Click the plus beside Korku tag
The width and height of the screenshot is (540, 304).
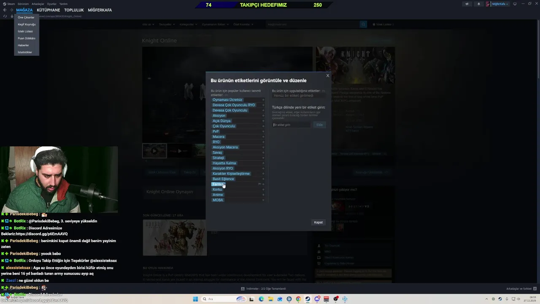point(263,190)
